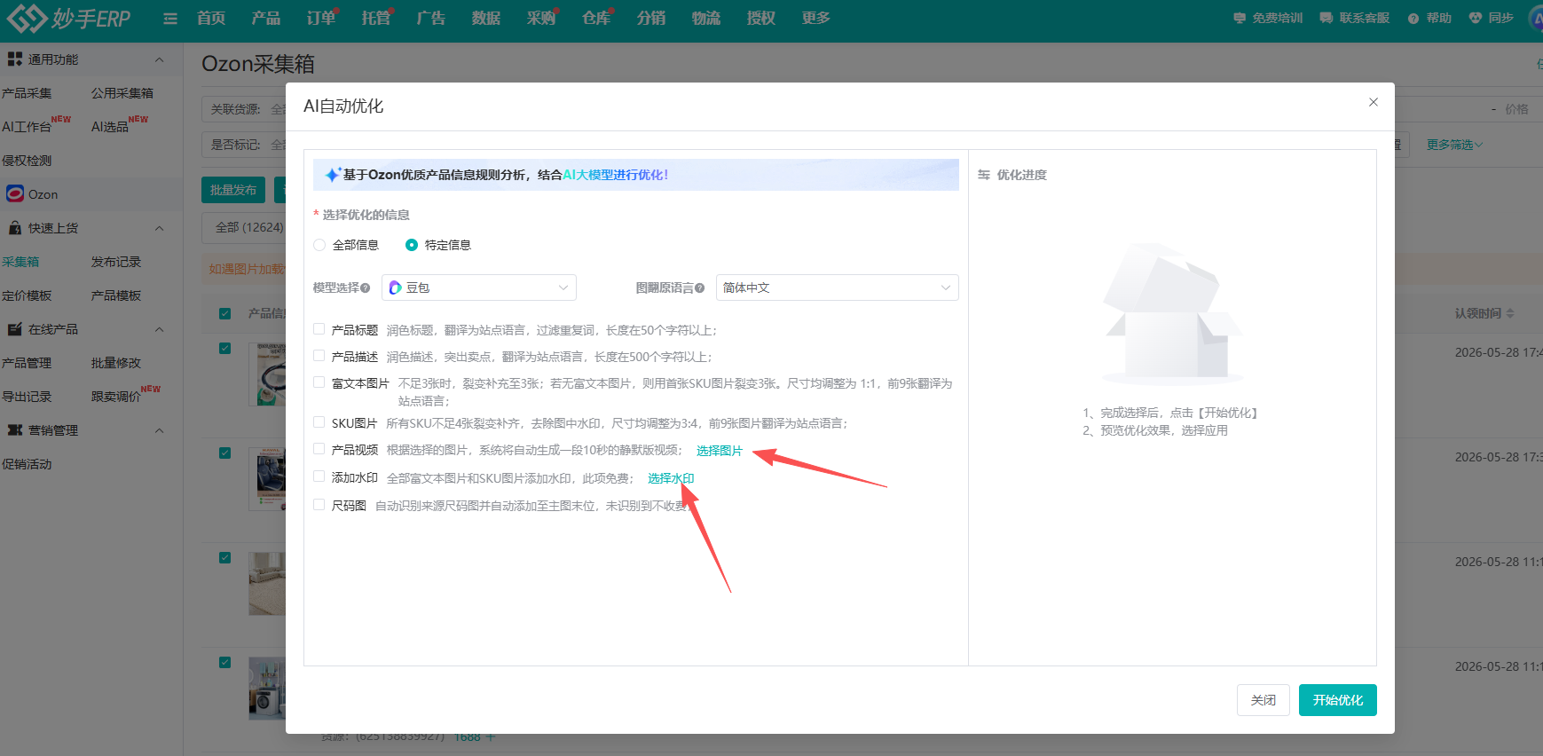Toggle the sidebar collapse hamburger icon
This screenshot has height=756, width=1543.
(x=170, y=19)
